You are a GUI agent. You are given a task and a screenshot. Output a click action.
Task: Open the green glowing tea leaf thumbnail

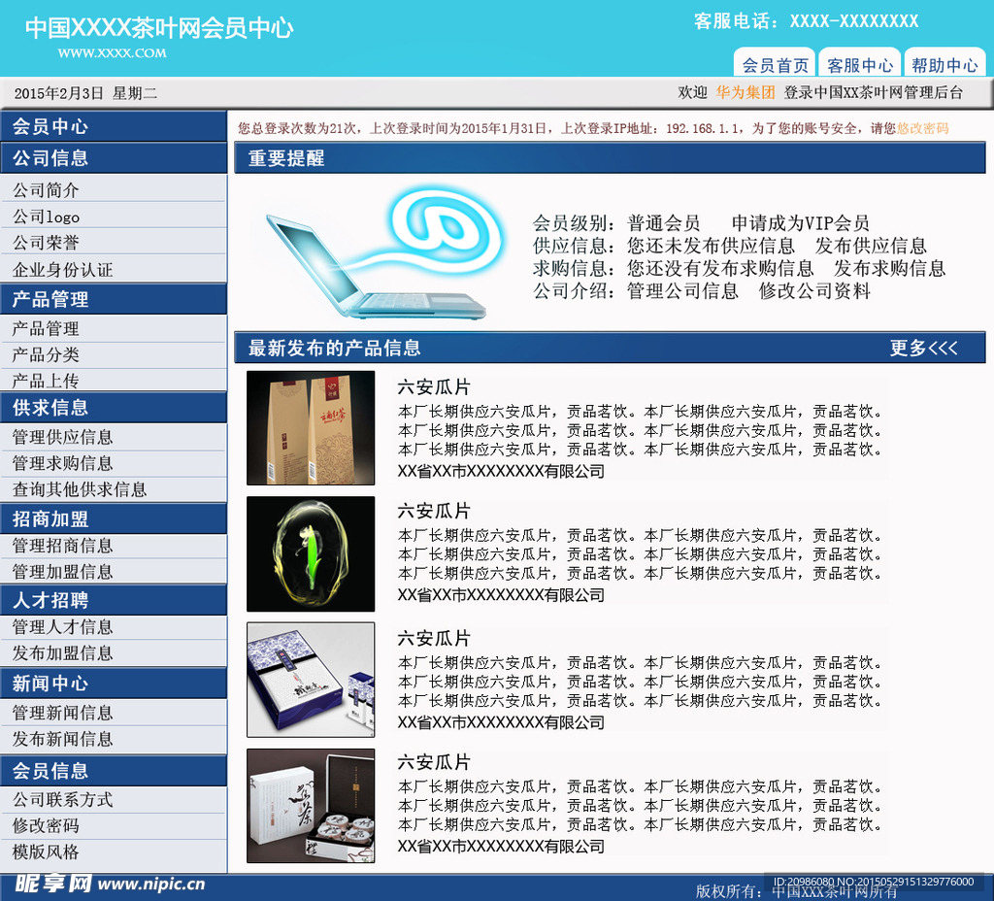tap(311, 553)
